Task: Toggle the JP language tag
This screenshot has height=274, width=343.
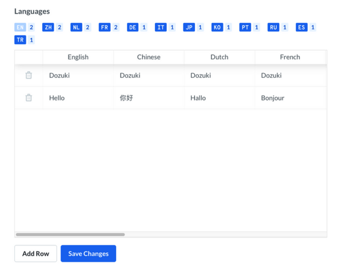Action: click(189, 27)
